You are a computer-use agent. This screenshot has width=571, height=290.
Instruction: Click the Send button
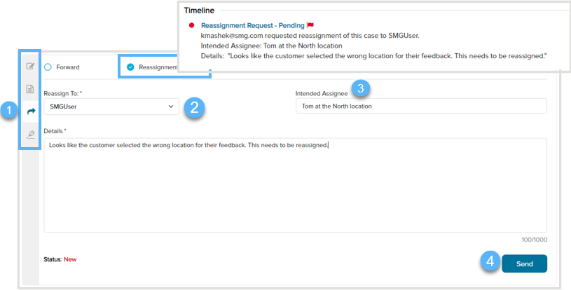tap(524, 264)
